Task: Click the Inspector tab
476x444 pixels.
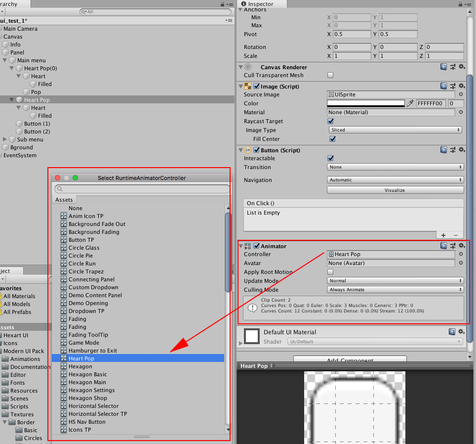Action: pyautogui.click(x=262, y=3)
